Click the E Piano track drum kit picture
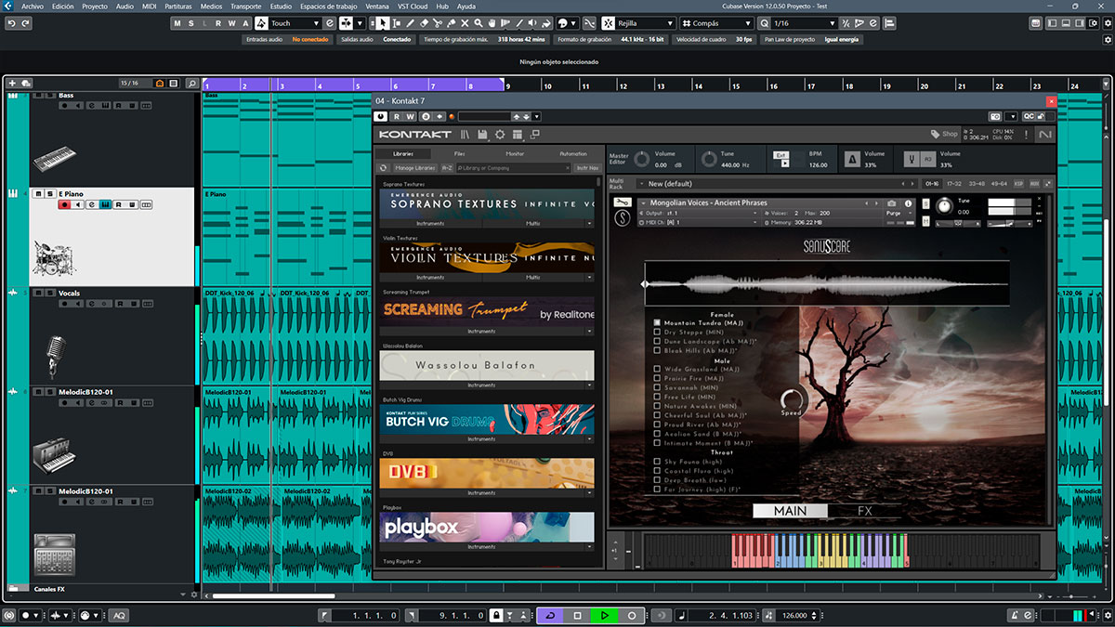The width and height of the screenshot is (1115, 627). pos(54,256)
